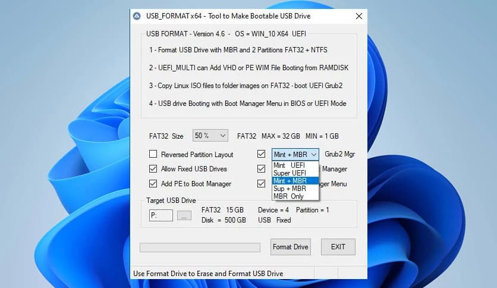Toggle the Grub2 Mgr checkbox

[x=261, y=154]
